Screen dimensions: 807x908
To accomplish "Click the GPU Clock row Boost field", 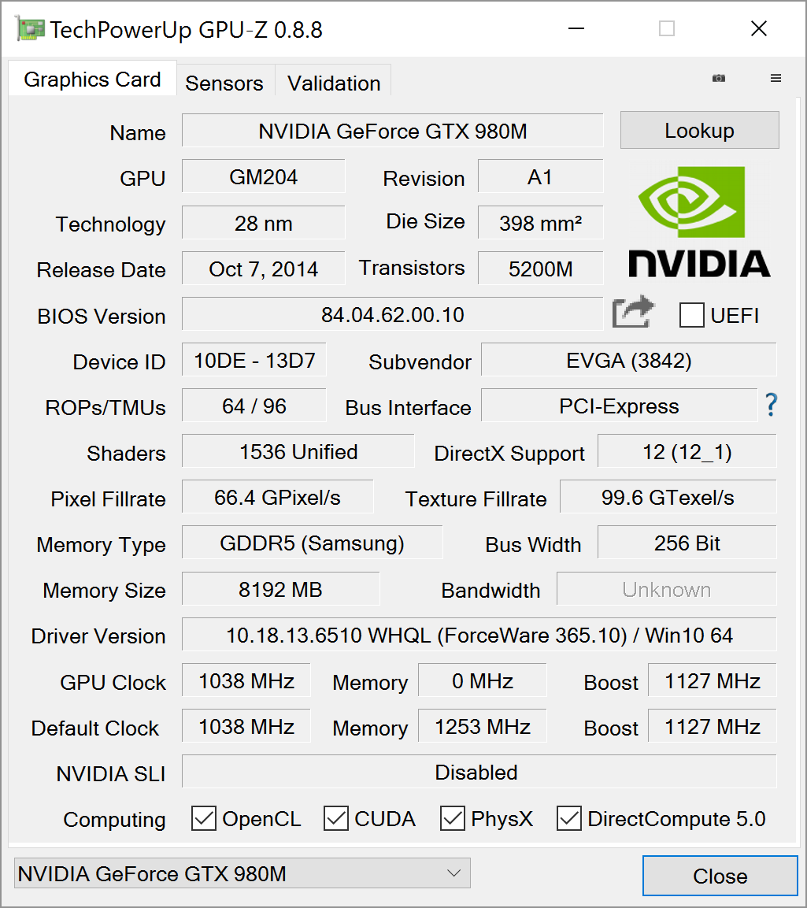I will pyautogui.click(x=712, y=681).
